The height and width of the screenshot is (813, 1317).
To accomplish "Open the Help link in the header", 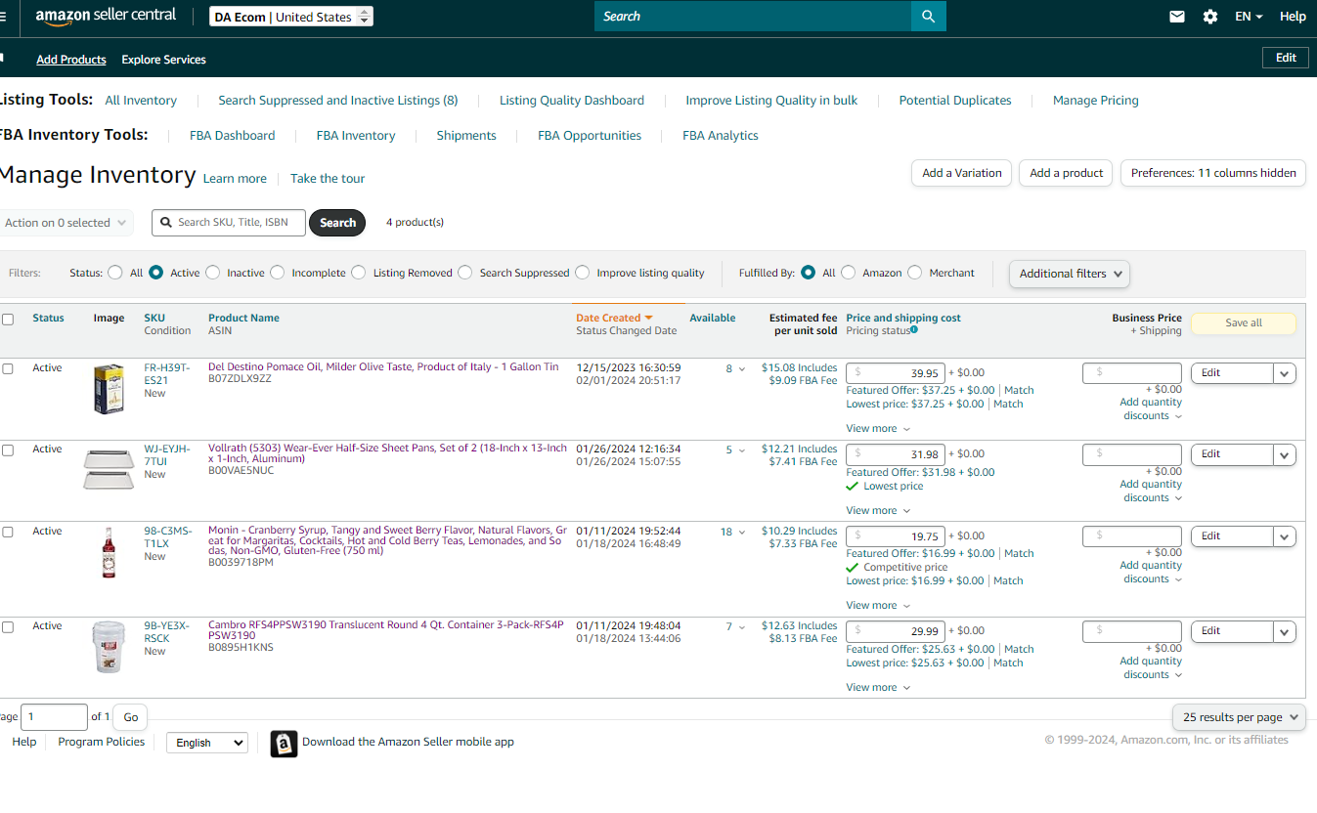I will click(1293, 17).
